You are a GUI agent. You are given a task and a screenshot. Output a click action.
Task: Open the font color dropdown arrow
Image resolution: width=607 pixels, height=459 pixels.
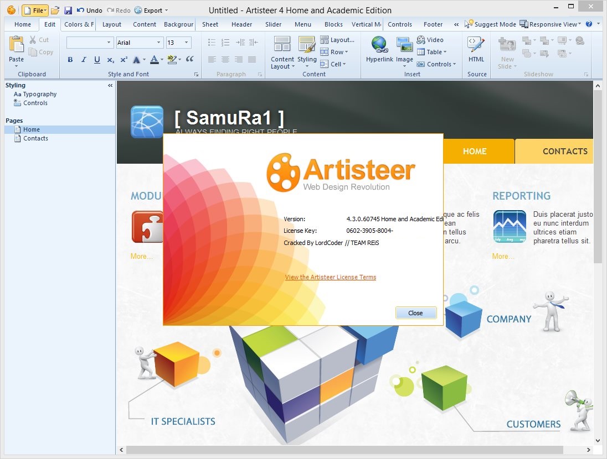point(162,60)
